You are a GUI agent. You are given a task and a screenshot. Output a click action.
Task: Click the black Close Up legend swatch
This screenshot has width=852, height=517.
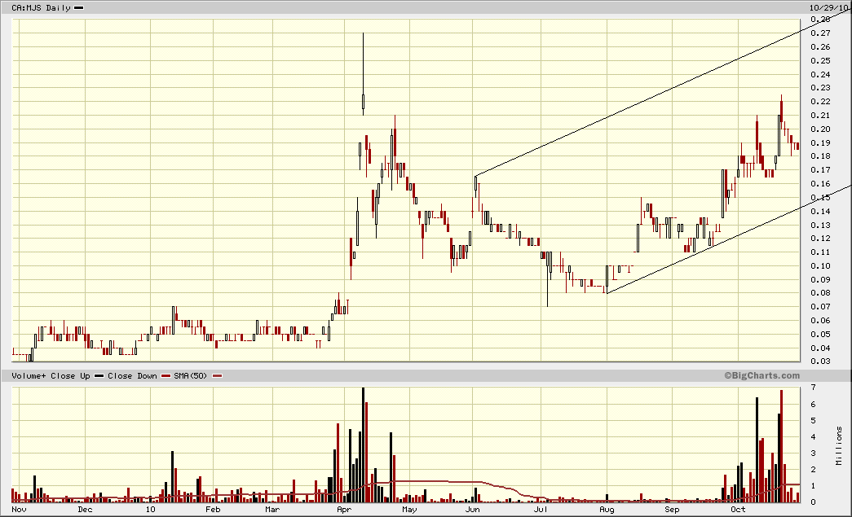pos(99,375)
